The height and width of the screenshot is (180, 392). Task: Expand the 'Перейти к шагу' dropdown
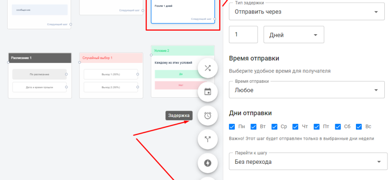click(x=308, y=162)
